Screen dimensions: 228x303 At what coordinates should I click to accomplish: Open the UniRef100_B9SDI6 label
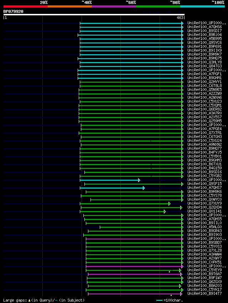pyautogui.click(x=204, y=172)
